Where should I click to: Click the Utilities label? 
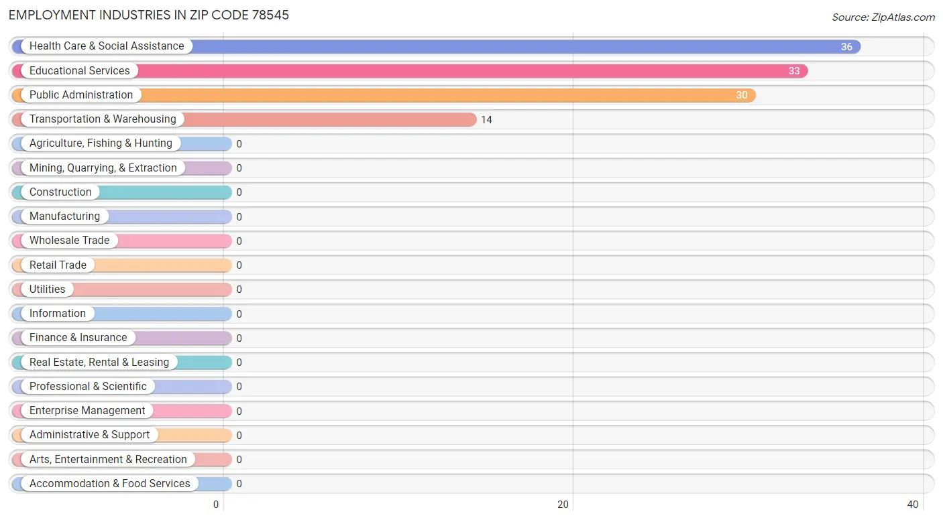pos(48,289)
